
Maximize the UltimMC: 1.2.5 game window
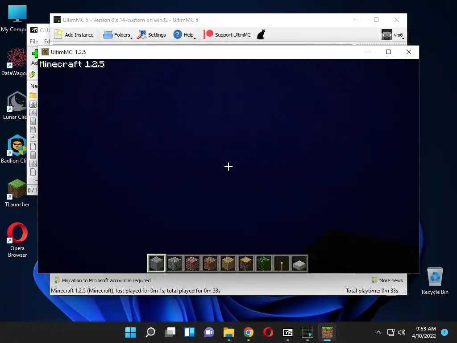tap(388, 52)
